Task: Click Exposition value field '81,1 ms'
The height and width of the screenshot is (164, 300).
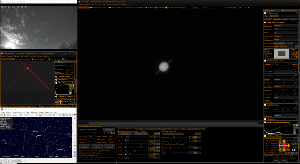Action: [x=280, y=64]
